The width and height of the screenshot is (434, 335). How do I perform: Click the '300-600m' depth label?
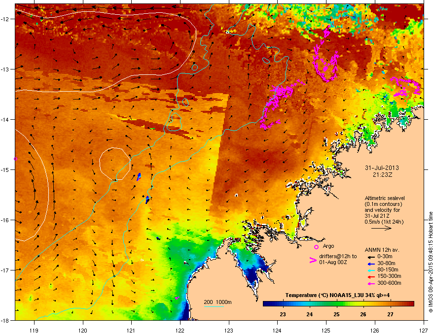tap(389, 283)
